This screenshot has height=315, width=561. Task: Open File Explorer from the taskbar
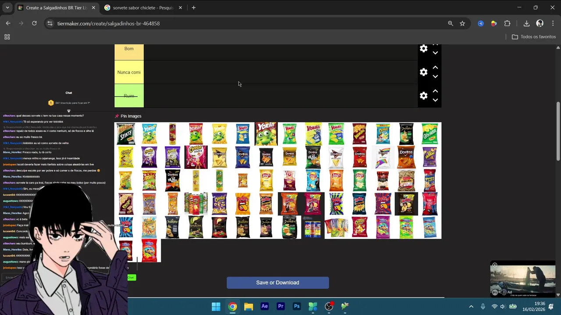point(249,306)
